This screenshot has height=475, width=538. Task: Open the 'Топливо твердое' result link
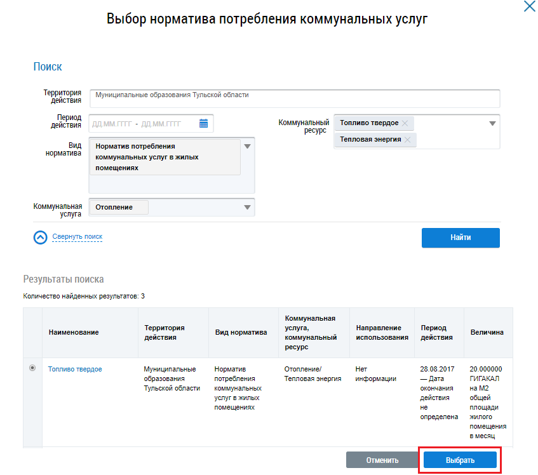click(75, 369)
